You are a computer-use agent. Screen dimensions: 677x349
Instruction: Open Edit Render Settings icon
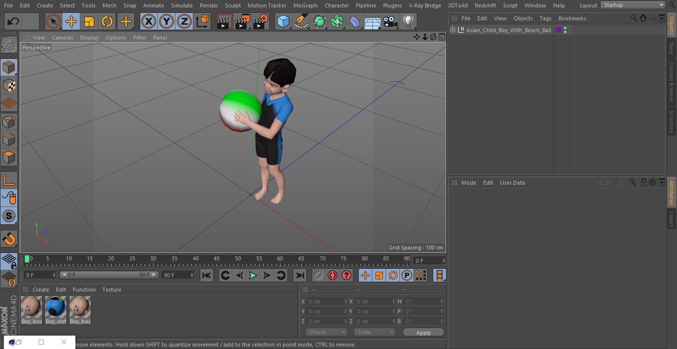pyautogui.click(x=261, y=22)
